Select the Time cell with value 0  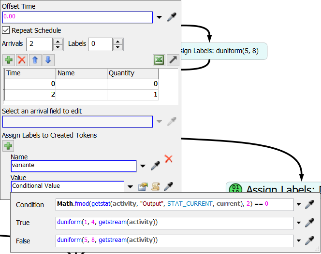point(30,84)
